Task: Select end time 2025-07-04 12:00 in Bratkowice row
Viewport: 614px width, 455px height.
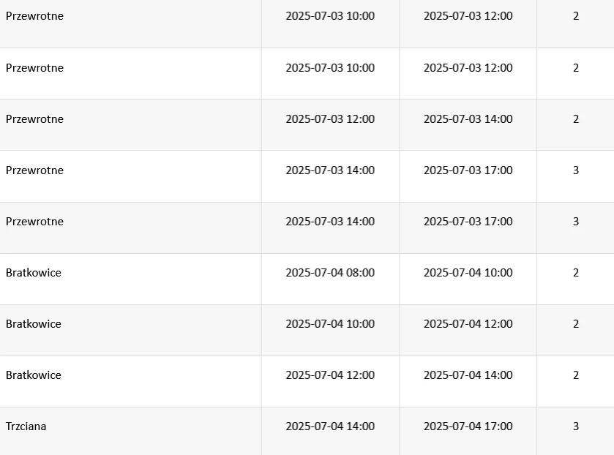Action: click(468, 324)
